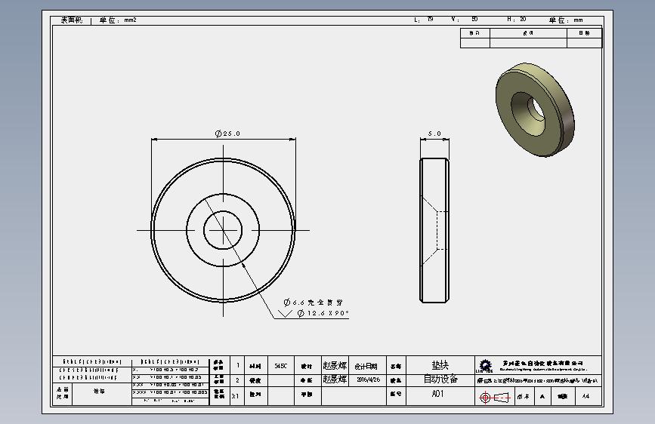Select the Ø12.6 X 90° countersink callout
Viewport: 655px width, 424px height.
(x=323, y=313)
